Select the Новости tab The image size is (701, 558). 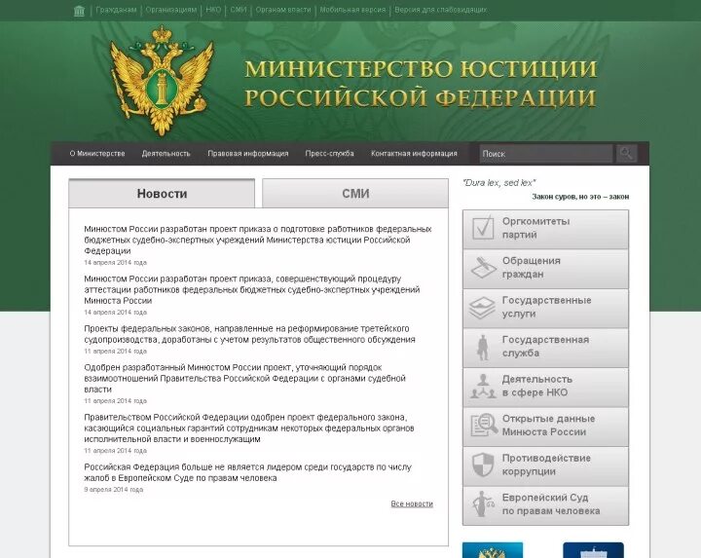click(x=162, y=194)
